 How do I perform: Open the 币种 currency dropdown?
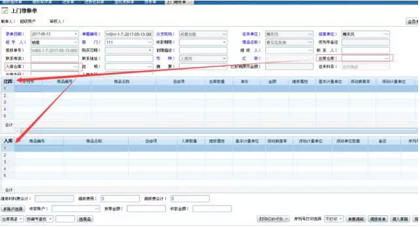click(224, 58)
